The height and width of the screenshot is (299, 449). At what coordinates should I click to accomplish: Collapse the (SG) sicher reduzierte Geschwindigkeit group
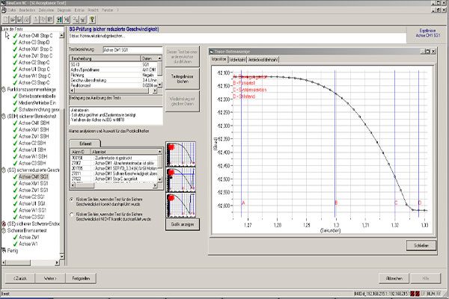(4, 170)
